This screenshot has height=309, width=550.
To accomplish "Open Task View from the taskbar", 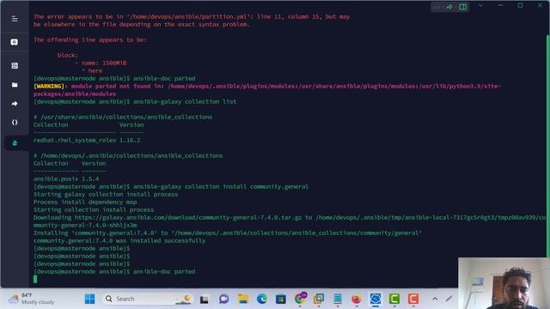I will click(x=205, y=300).
